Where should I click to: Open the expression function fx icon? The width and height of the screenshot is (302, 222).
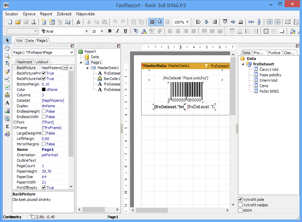click(x=78, y=22)
